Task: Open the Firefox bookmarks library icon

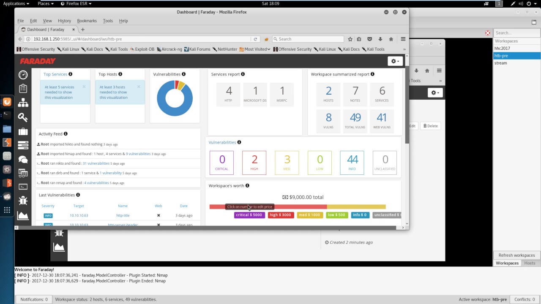Action: (359, 39)
